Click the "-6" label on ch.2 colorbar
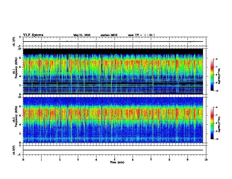This screenshot has width=232, height=179. pos(216,107)
